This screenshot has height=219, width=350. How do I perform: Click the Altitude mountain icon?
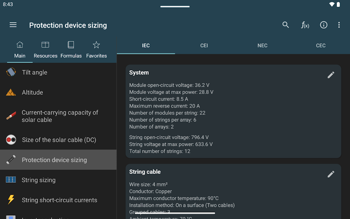(x=11, y=92)
